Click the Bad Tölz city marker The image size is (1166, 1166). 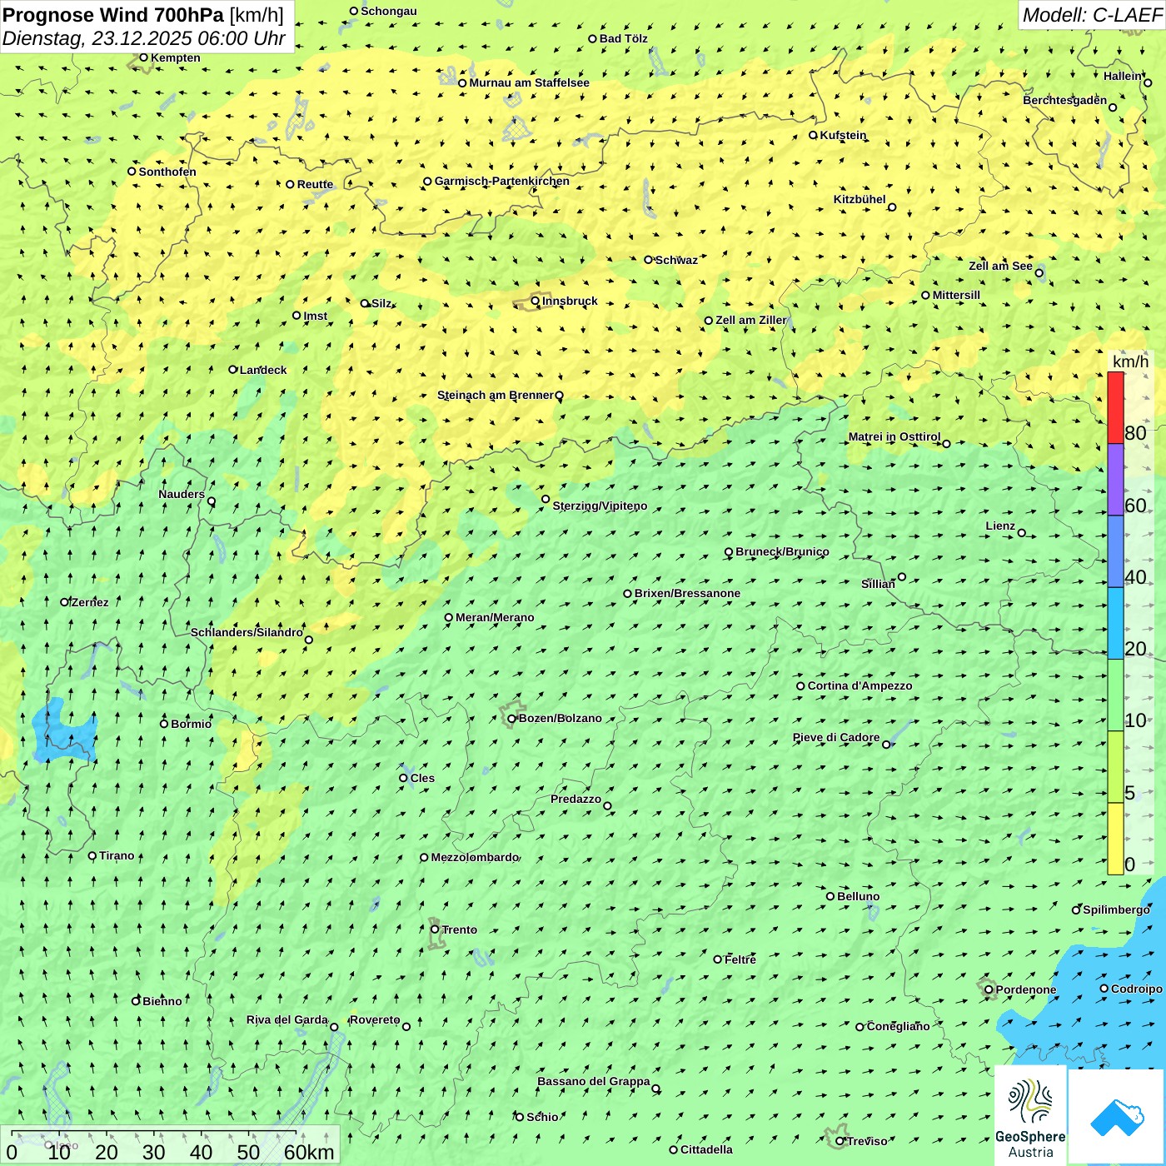[592, 39]
